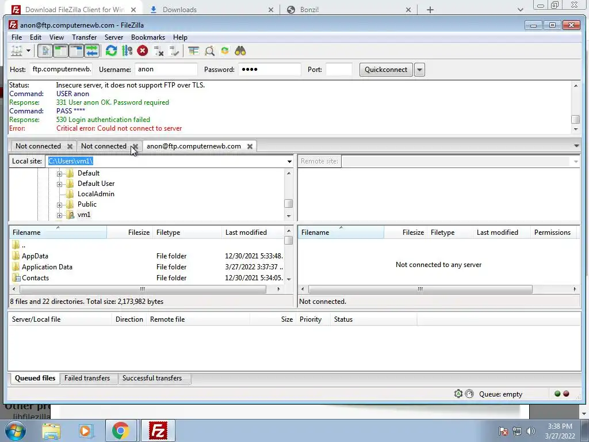Select the Application Data folder row
The height and width of the screenshot is (442, 589).
click(x=147, y=267)
